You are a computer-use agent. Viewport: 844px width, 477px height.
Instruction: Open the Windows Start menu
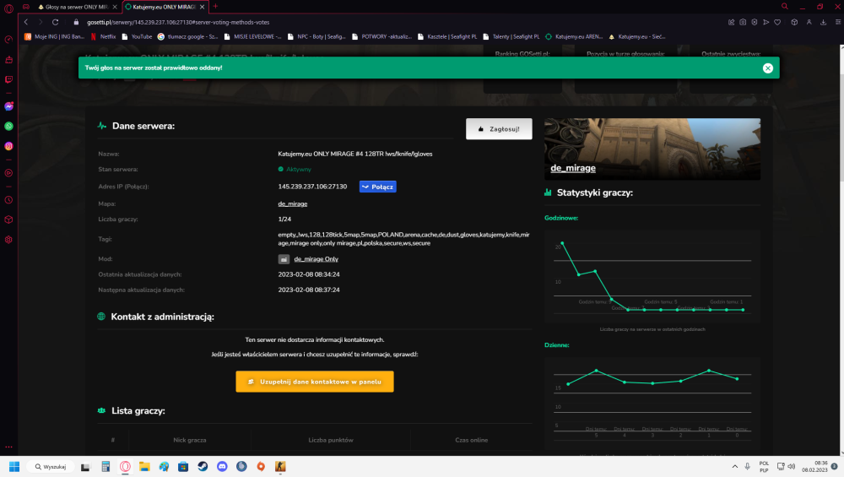point(14,466)
